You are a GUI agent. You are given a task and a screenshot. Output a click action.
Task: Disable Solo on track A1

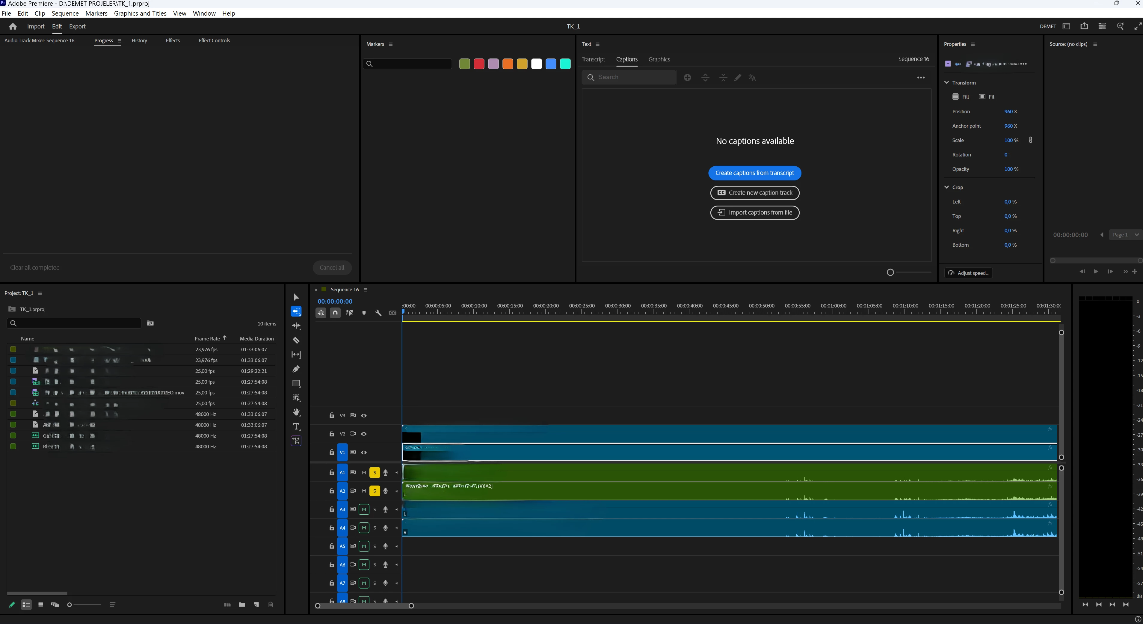[x=375, y=473]
